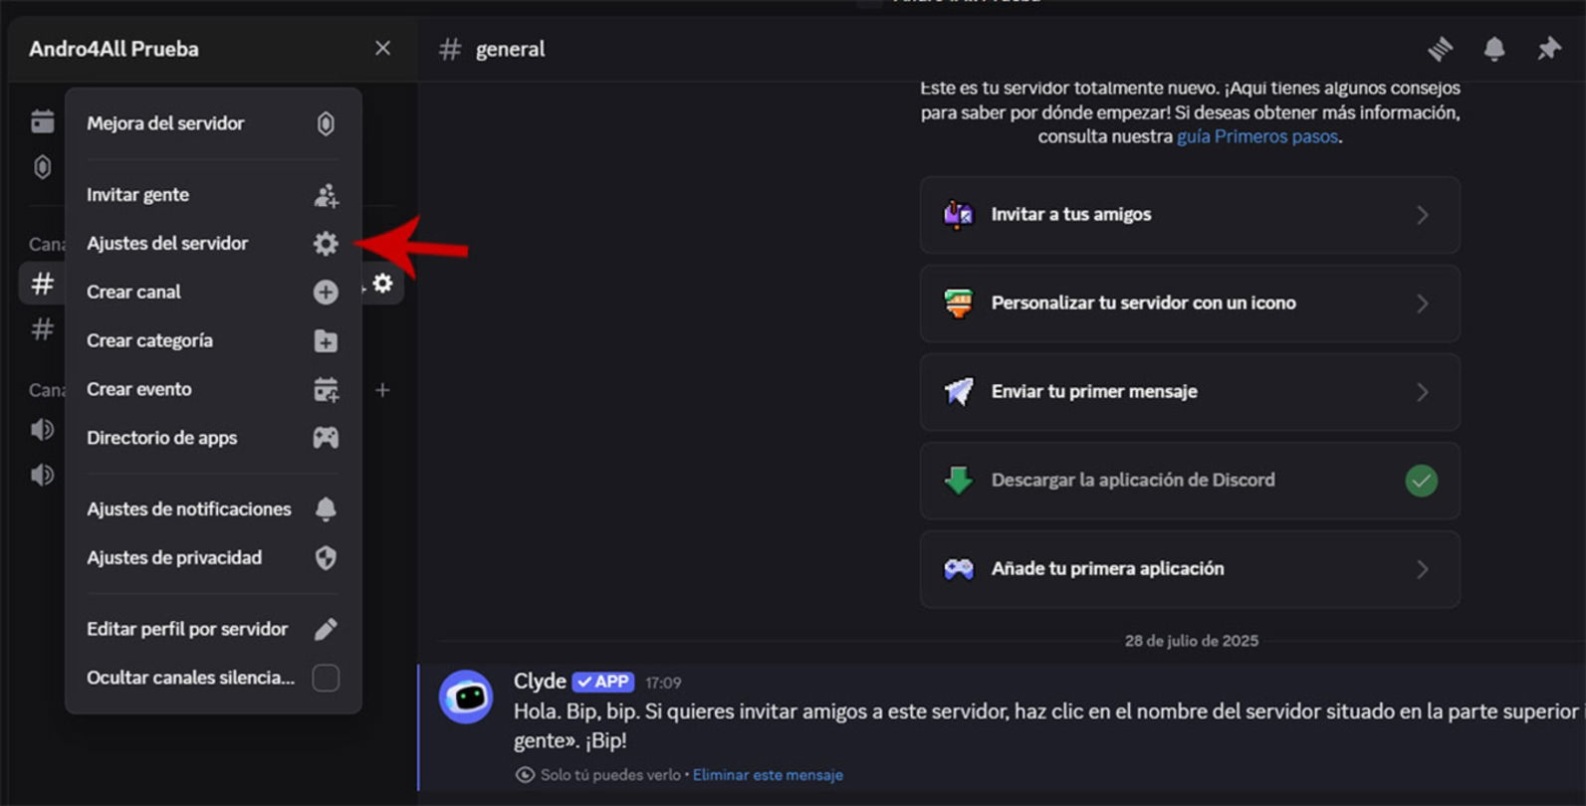Toggle the Ocultar canales silenciados checkbox
Screen dimensions: 1586x806
(326, 678)
